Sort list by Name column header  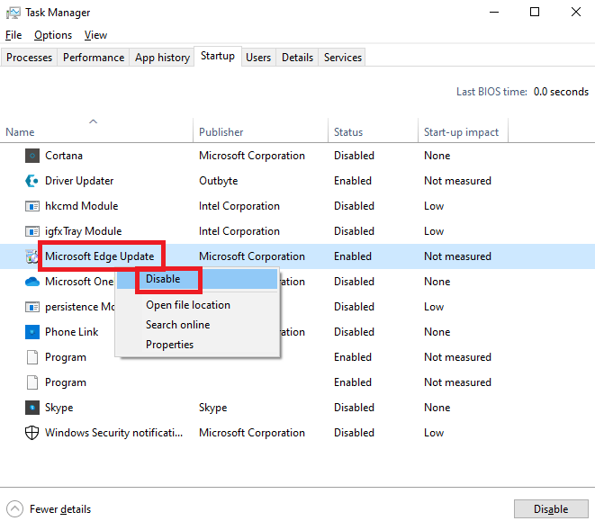coord(20,132)
